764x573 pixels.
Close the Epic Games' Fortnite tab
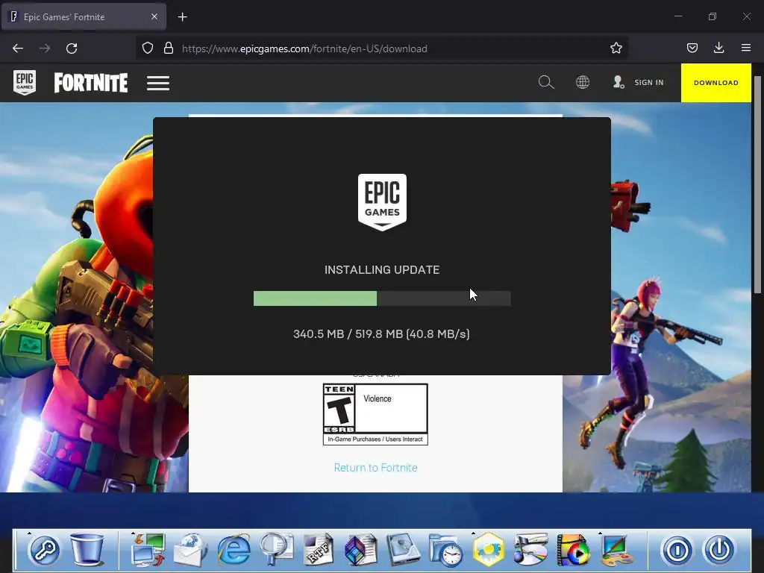coord(154,16)
